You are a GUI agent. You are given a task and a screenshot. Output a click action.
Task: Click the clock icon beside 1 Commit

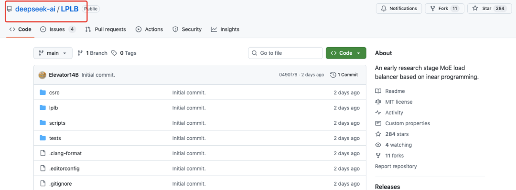333,75
